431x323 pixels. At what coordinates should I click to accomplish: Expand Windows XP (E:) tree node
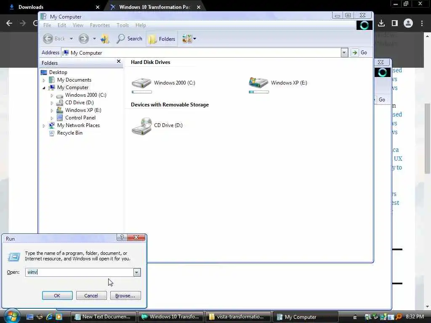[52, 111]
